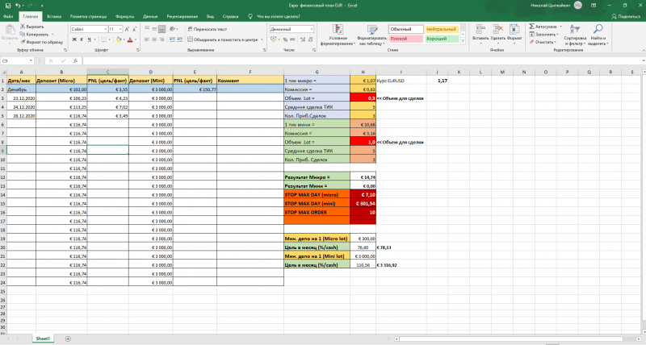Click the text orientation icon
The image size is (646, 345).
pos(173,29)
